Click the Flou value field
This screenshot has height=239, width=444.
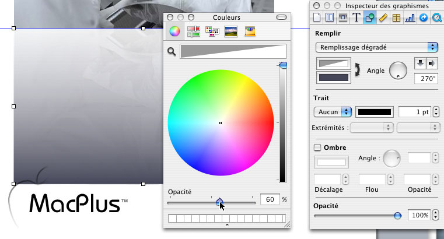(x=372, y=180)
